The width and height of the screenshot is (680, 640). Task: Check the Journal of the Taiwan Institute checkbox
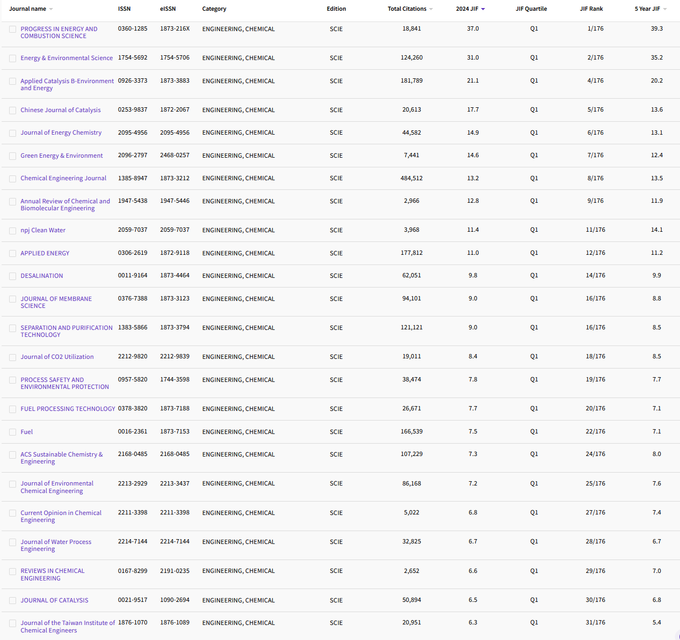click(12, 623)
